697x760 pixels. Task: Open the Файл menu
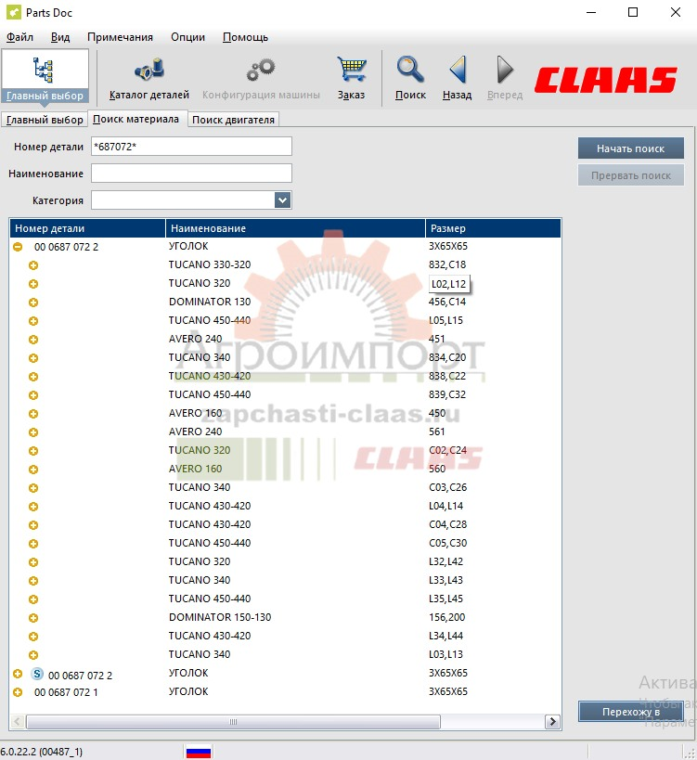19,37
